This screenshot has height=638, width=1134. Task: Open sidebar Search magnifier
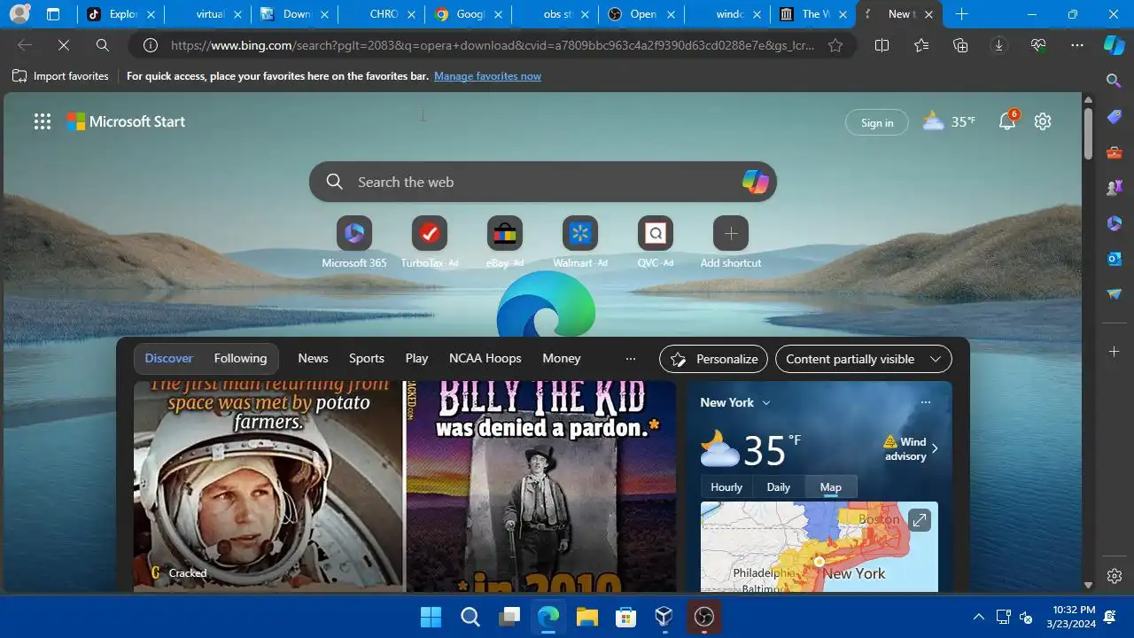[x=1115, y=82]
